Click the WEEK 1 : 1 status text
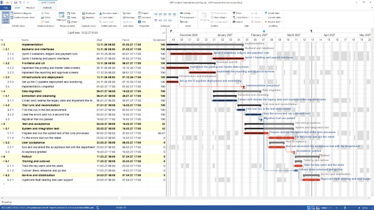Screen dimensions: 374x210 tap(326, 208)
